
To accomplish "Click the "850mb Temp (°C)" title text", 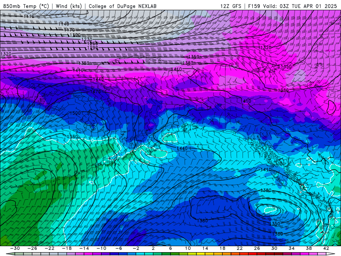I will point(26,6).
